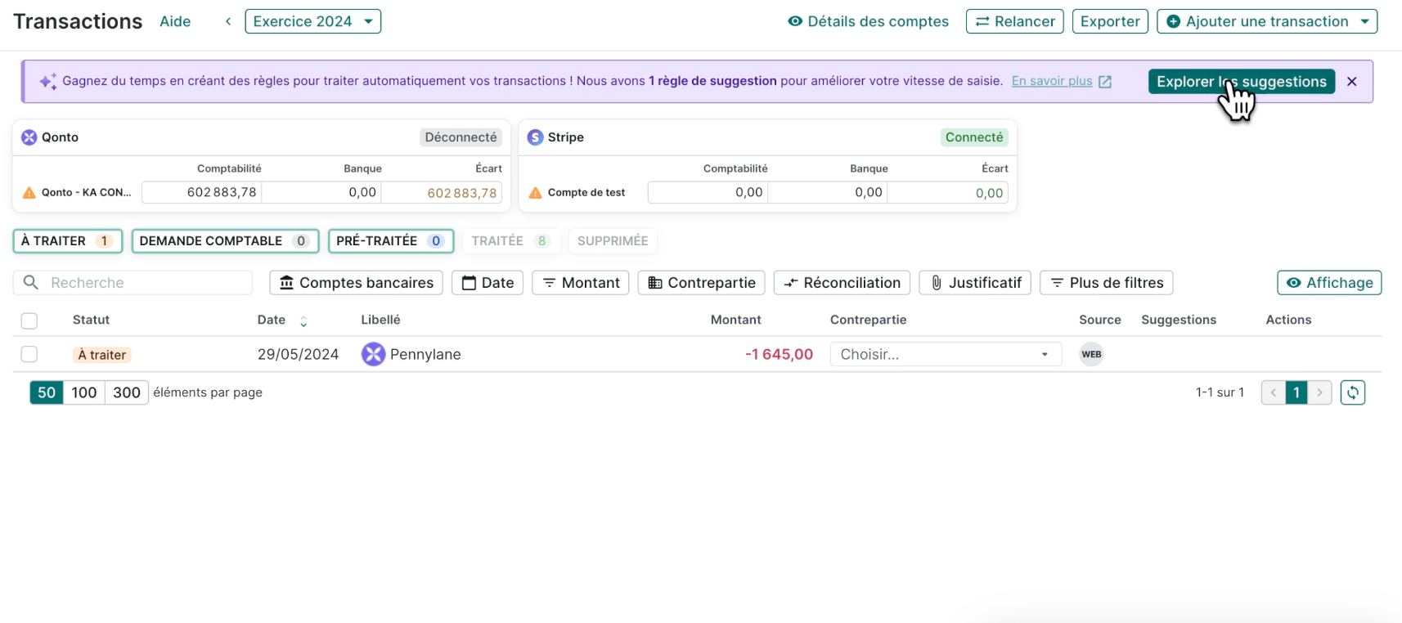Click the WEB source badge
Image resolution: width=1402 pixels, height=623 pixels.
1091,354
